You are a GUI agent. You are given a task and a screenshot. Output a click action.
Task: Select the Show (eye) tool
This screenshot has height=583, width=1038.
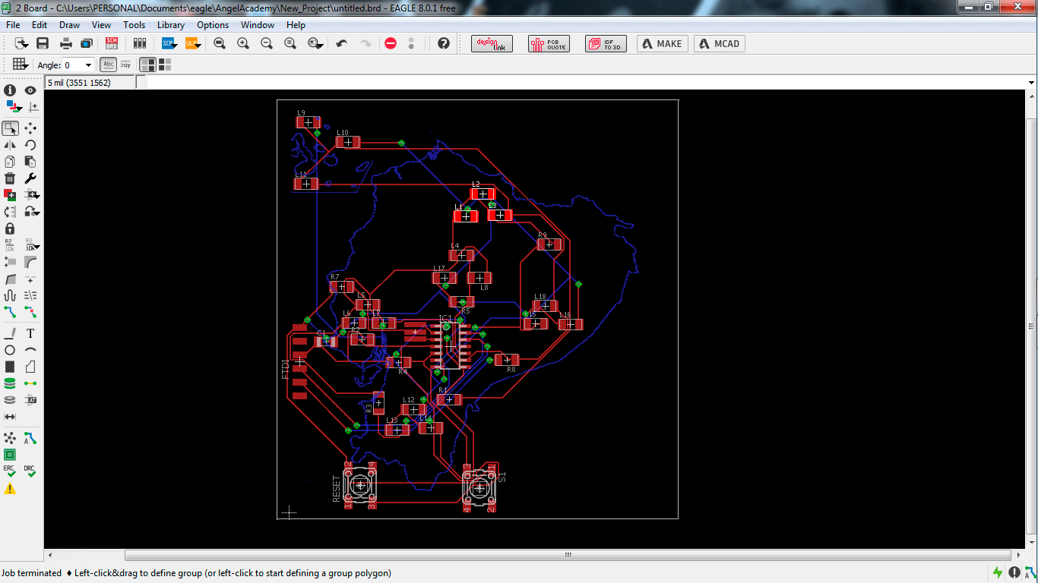[x=30, y=90]
